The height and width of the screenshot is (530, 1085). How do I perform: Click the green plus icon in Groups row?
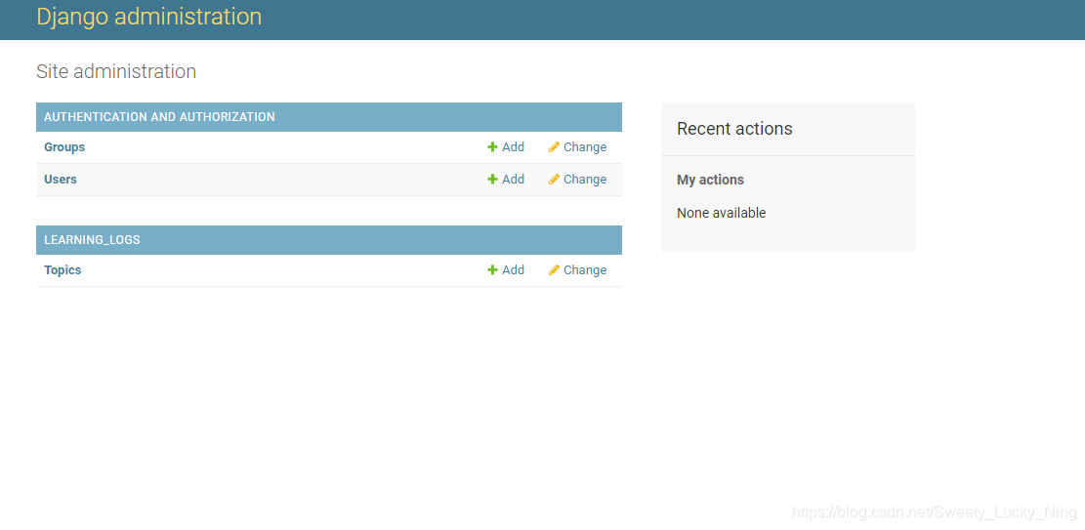click(492, 147)
